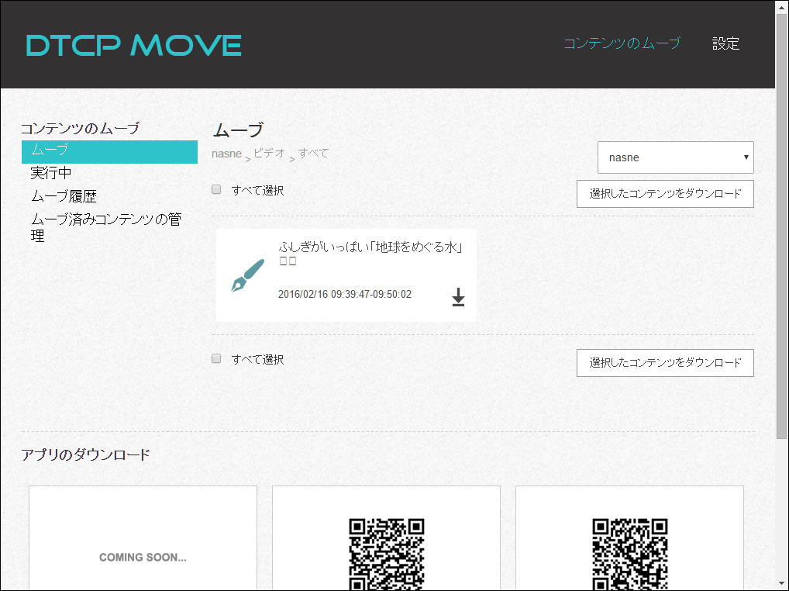The width and height of the screenshot is (789, 591).
Task: Click the middle QR code for app download
Action: [x=386, y=555]
